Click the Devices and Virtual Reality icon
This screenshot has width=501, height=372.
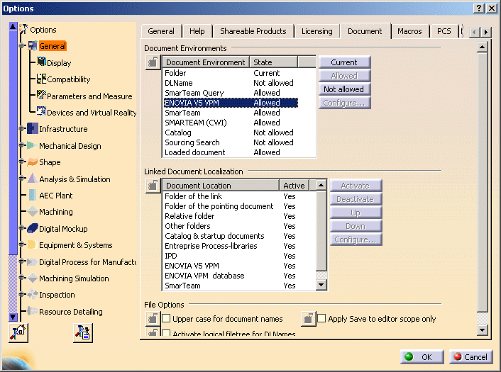coord(41,111)
